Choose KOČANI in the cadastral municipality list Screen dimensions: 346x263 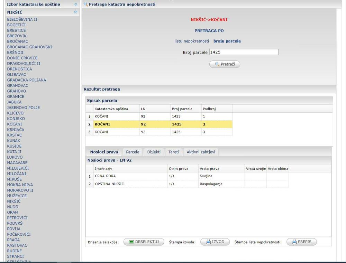[x=15, y=124]
